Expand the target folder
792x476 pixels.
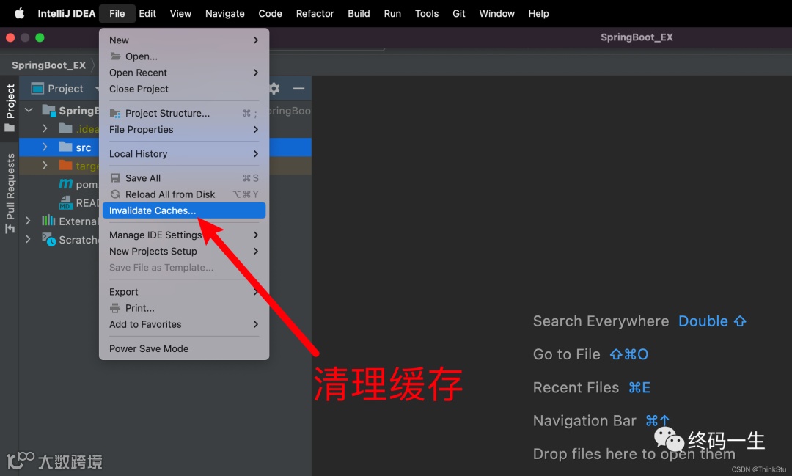[45, 165]
